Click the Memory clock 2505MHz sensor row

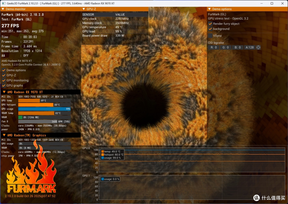[x=115, y=23]
